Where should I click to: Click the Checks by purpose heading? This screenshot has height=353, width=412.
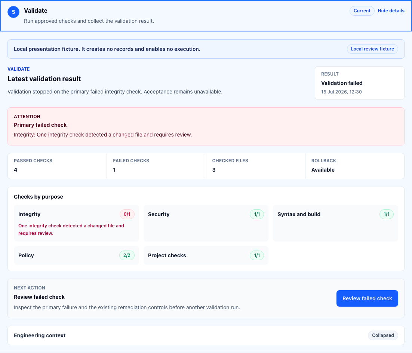click(39, 197)
